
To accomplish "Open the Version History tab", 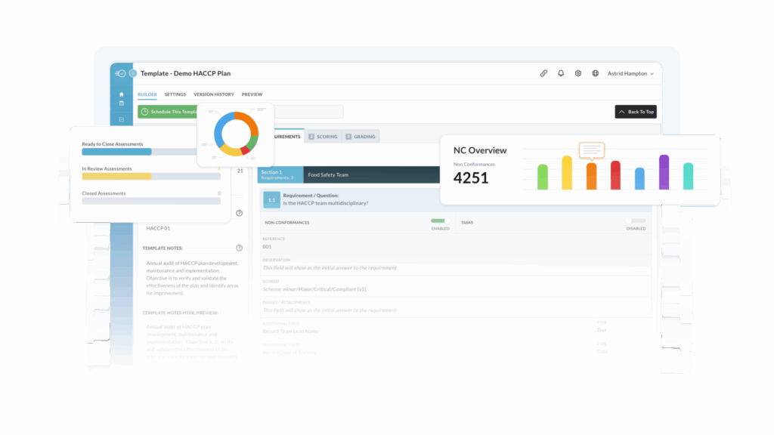I will 214,94.
